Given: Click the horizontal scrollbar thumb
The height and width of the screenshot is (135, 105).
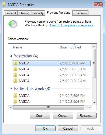Looking at the screenshot, I should point(49,107).
